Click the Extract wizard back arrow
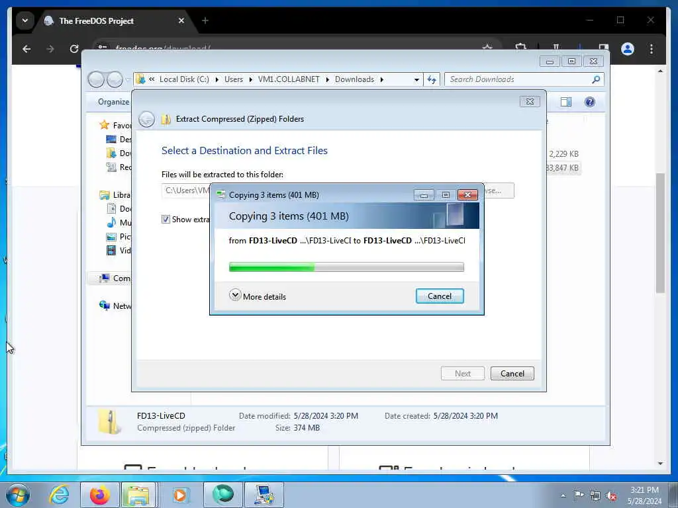This screenshot has height=508, width=678. (146, 119)
